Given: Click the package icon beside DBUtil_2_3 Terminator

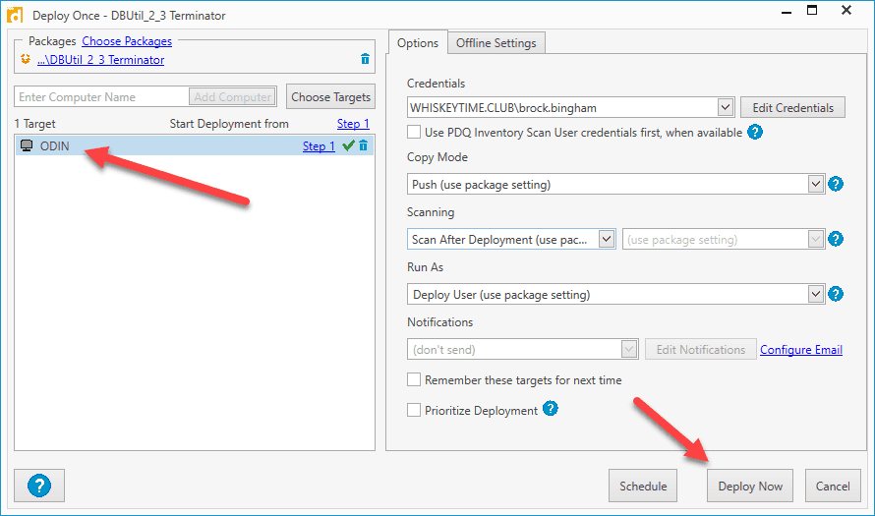Looking at the screenshot, I should tap(26, 59).
